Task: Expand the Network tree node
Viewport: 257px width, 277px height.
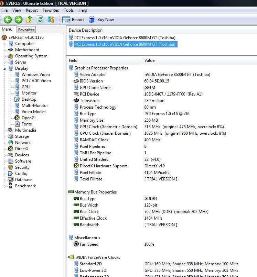Action: click(4, 143)
